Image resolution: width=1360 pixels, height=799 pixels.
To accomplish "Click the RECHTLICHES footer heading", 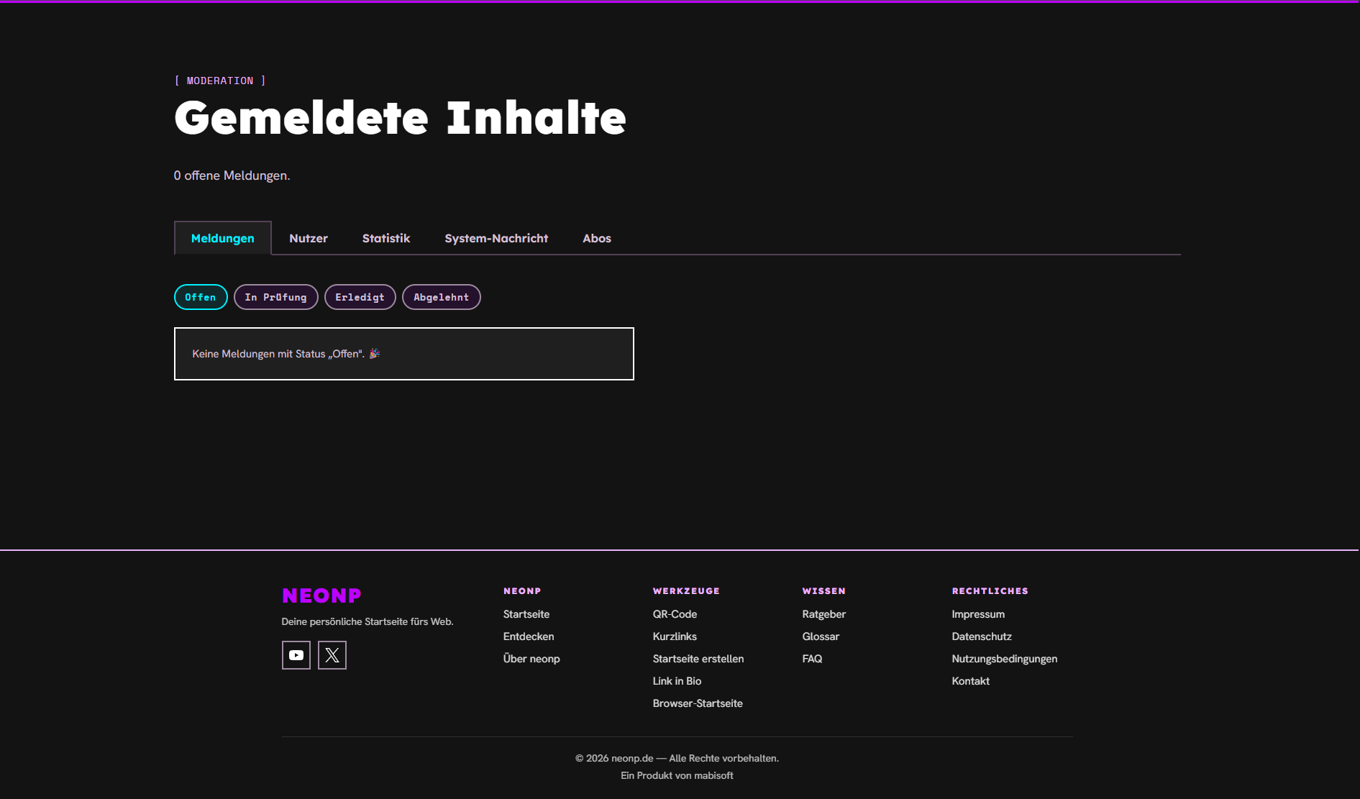I will 990,591.
